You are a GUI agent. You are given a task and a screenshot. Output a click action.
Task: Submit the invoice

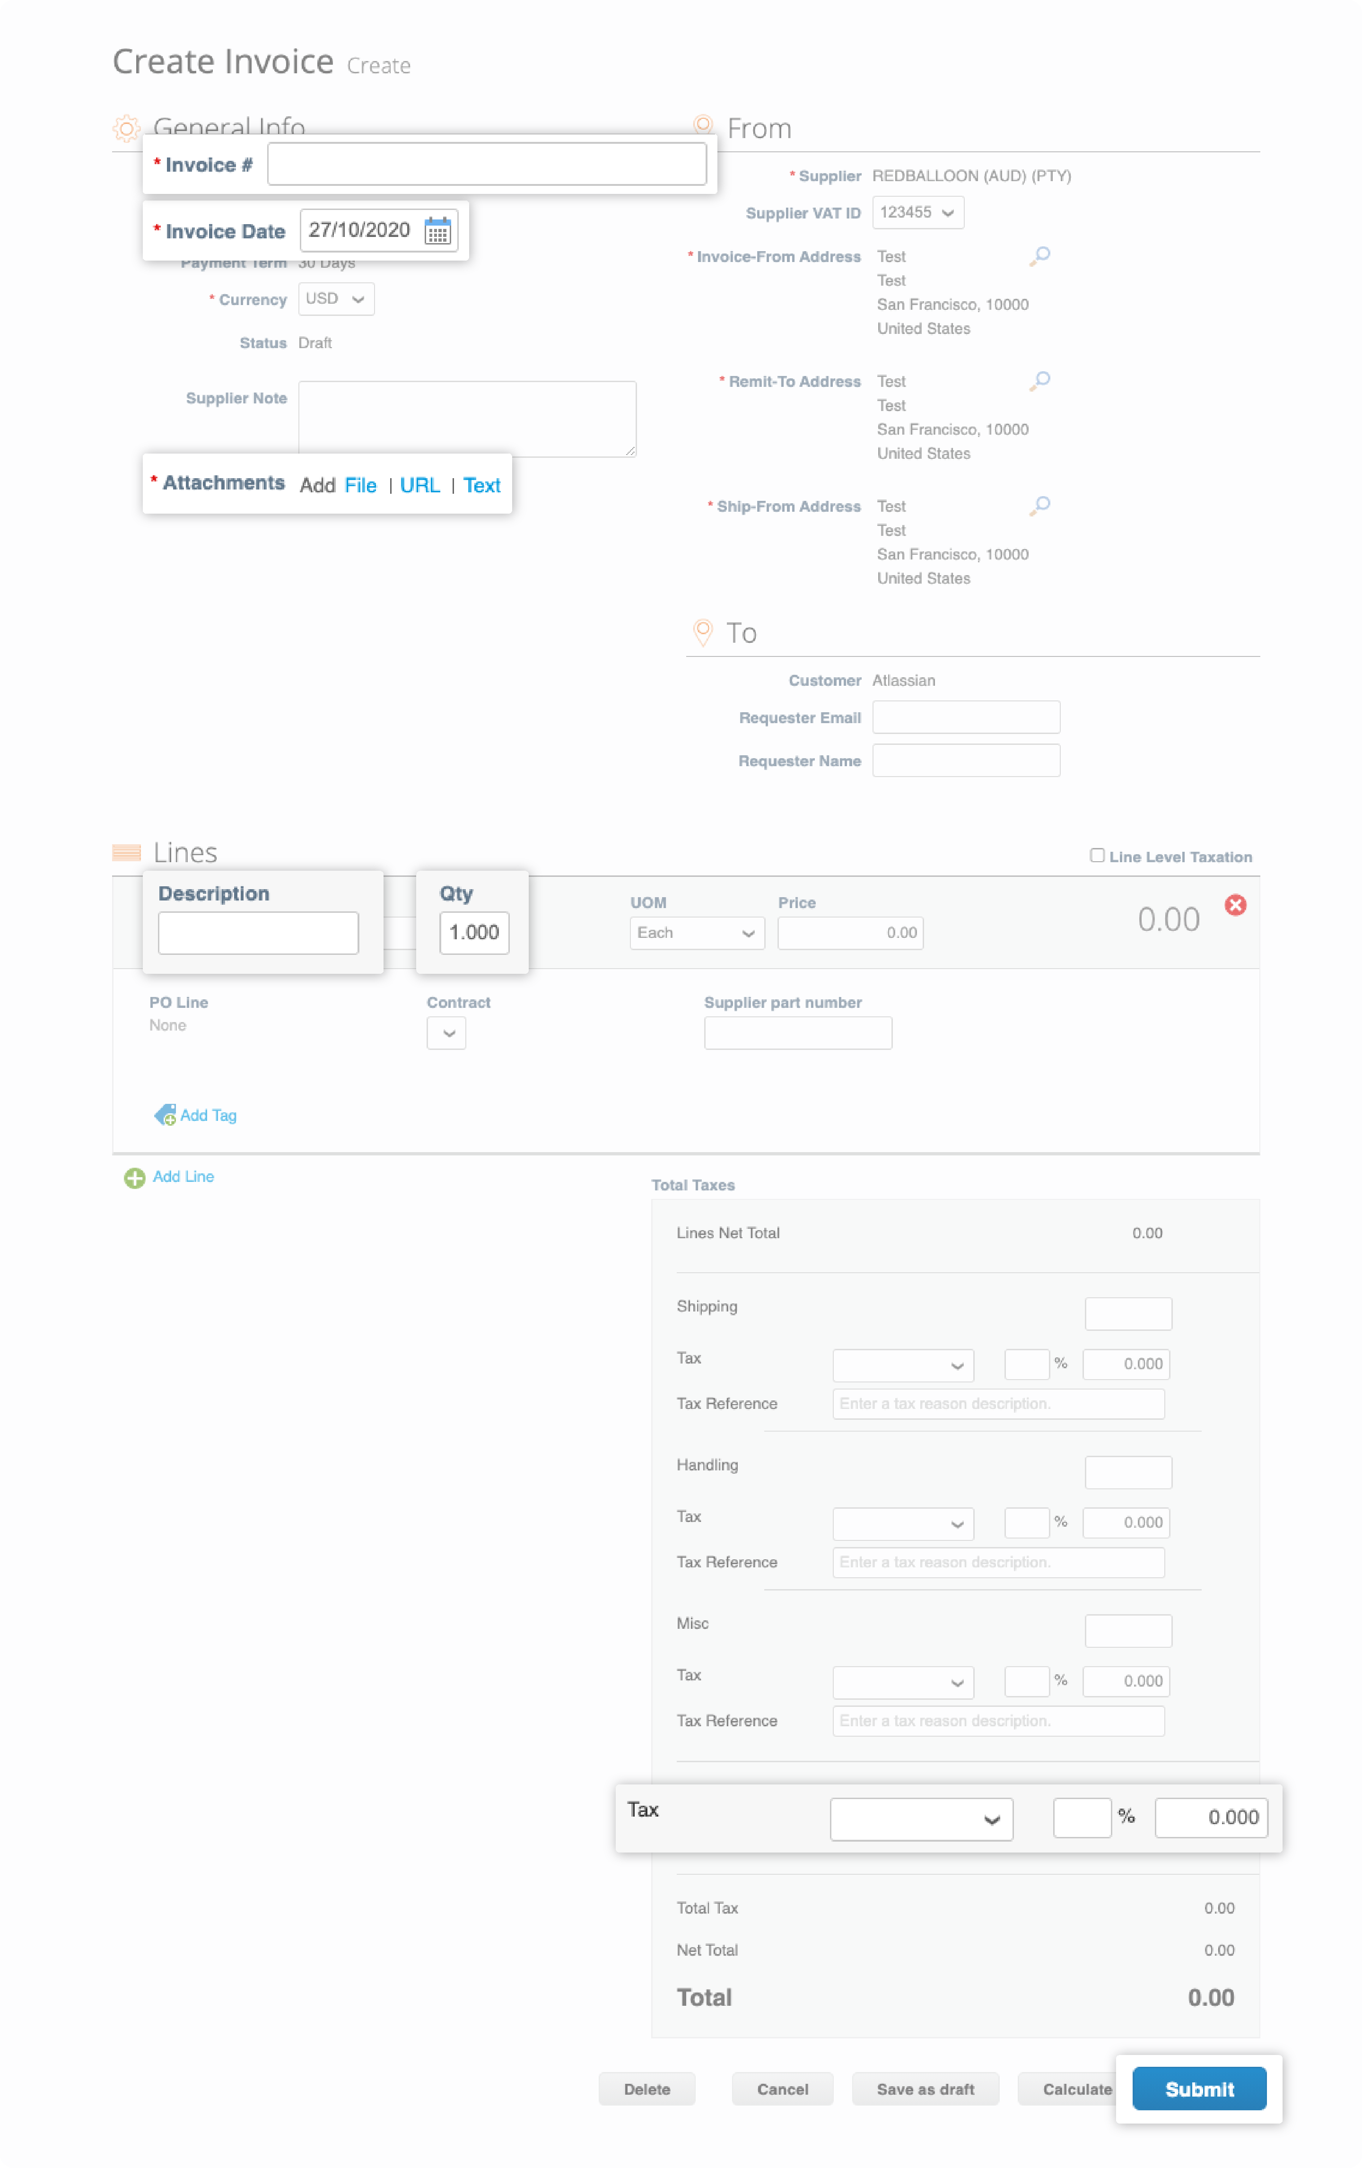point(1198,2089)
